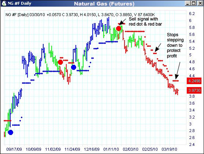The width and height of the screenshot is (204, 154).
Task: Click the 5.4 price axis label
Action: [x=192, y=41]
